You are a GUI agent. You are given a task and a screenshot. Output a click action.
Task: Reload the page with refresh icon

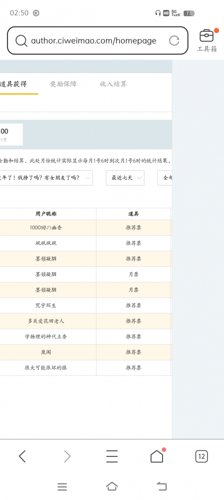tap(174, 41)
